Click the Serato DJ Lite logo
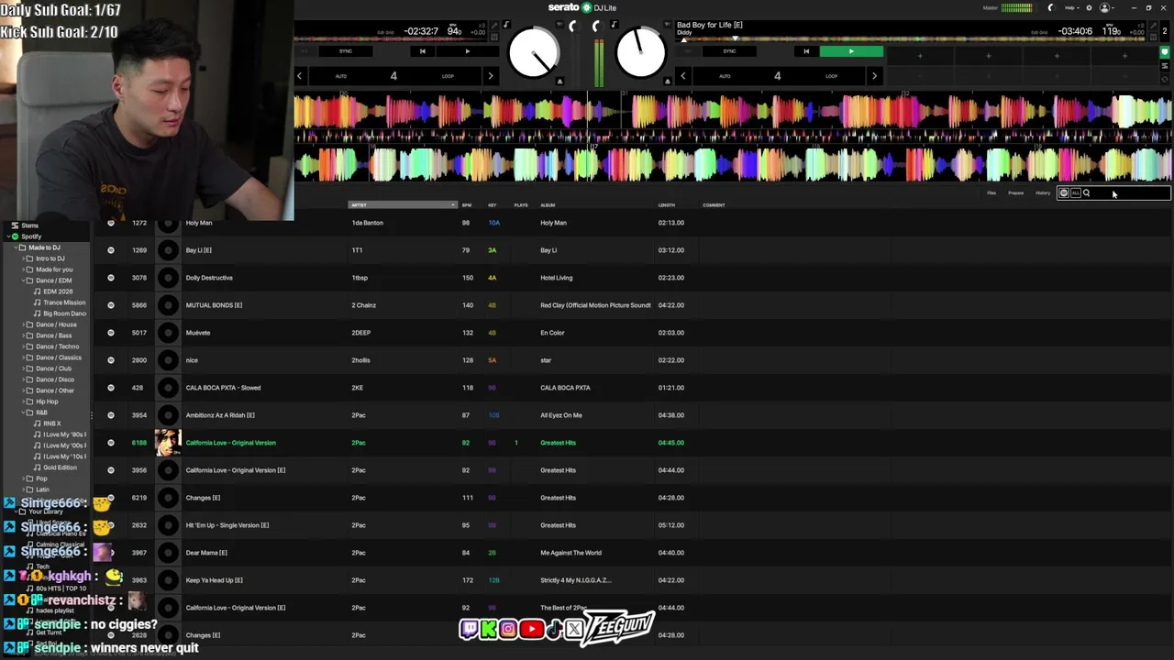Screen dimensions: 1174x660 point(582,7)
